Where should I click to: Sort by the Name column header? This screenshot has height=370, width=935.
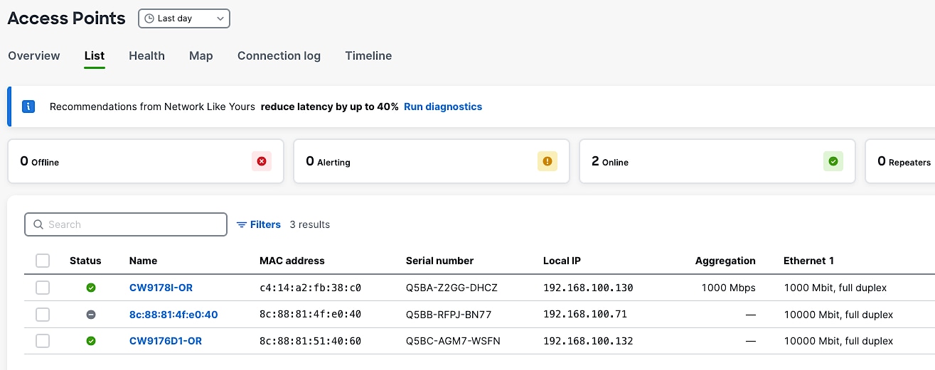point(143,261)
